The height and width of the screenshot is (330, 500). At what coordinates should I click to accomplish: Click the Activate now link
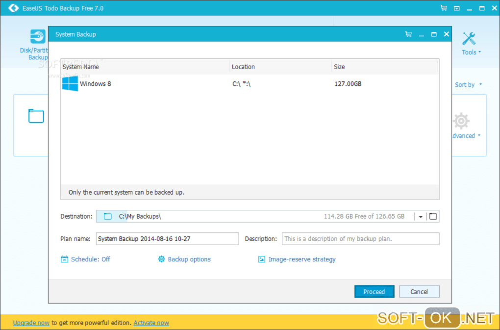pyautogui.click(x=151, y=323)
